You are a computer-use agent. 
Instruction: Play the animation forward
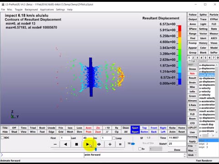pos(88,144)
